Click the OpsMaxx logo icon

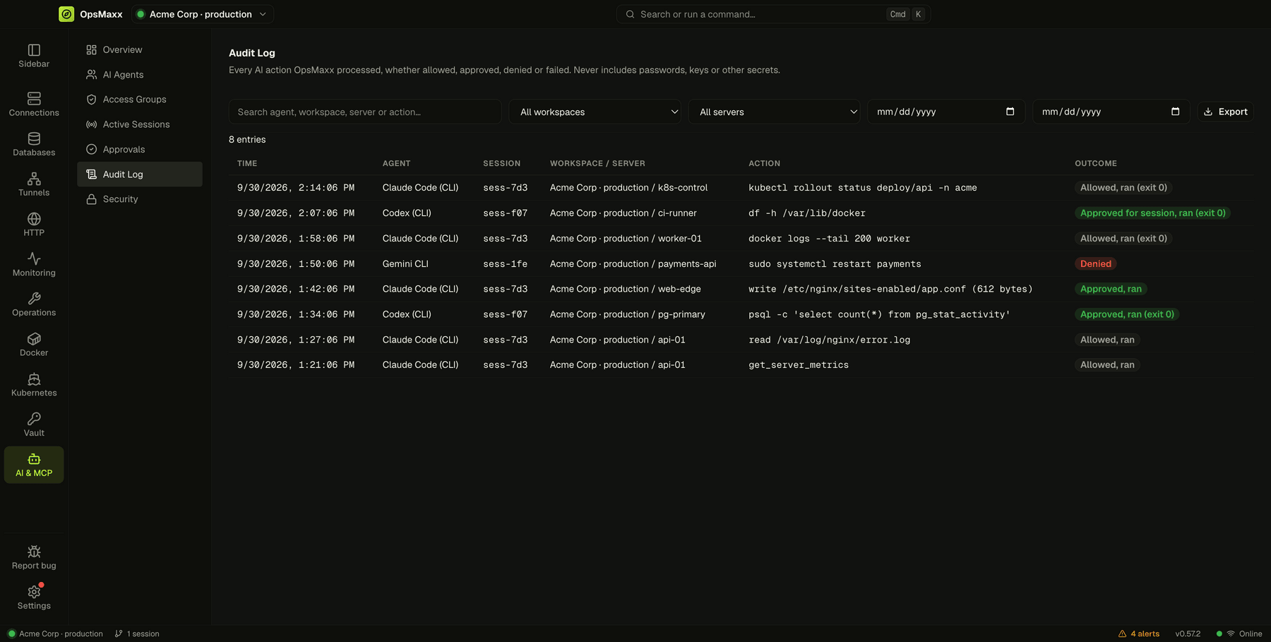click(66, 14)
